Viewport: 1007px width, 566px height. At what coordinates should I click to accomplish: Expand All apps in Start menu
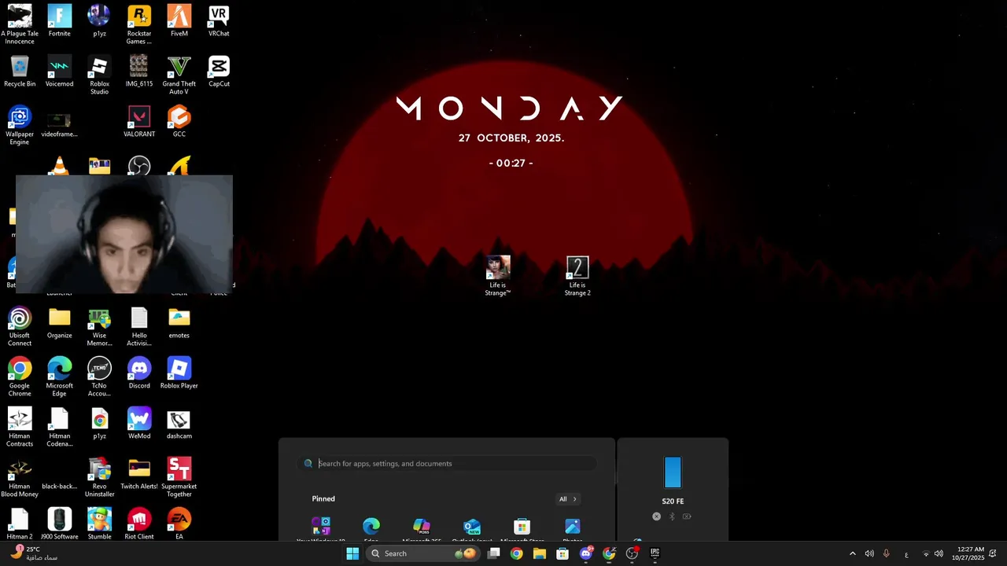568,499
